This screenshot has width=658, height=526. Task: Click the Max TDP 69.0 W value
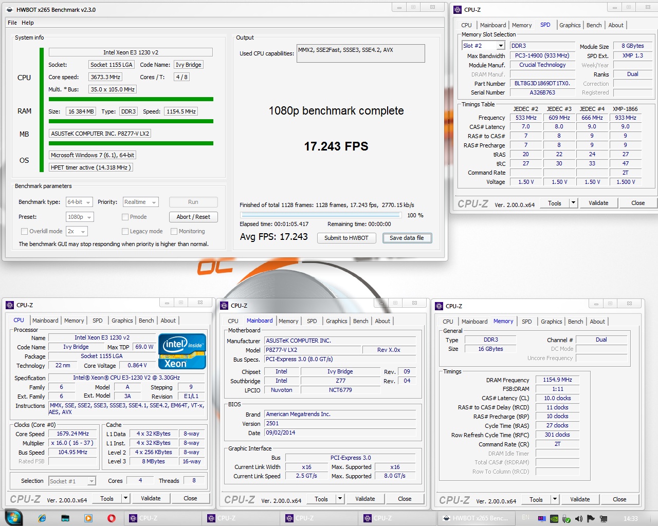click(144, 347)
